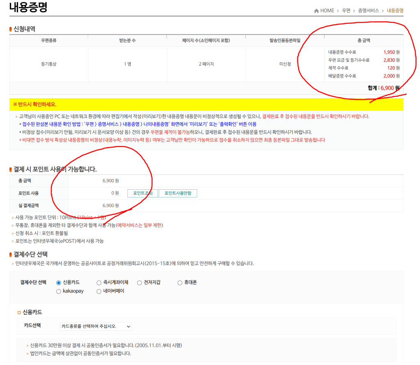Select the 신용카드 payment radio button
The height and width of the screenshot is (365, 420).
[x=58, y=282]
